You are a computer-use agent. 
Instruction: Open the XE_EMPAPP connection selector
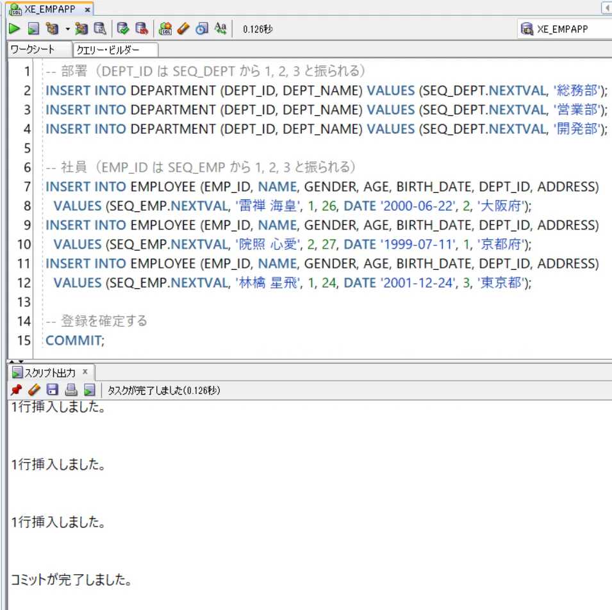[565, 29]
